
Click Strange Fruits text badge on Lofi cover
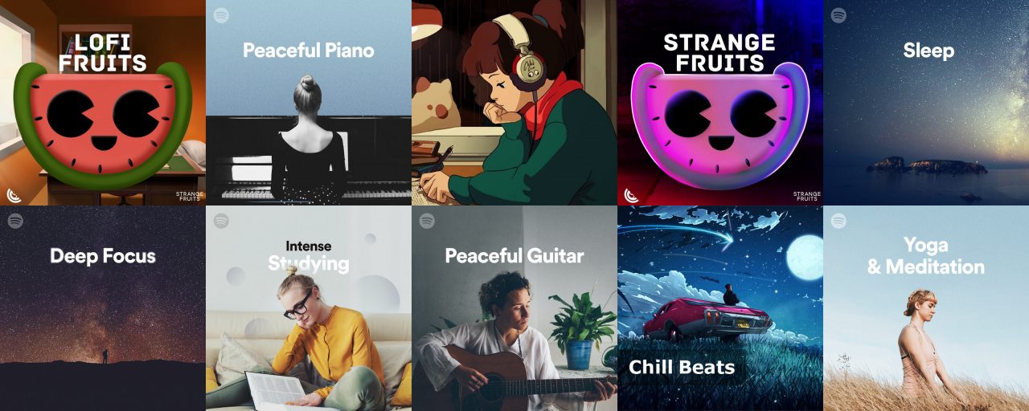click(x=190, y=195)
